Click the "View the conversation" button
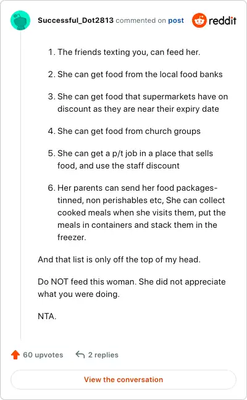 [124, 380]
